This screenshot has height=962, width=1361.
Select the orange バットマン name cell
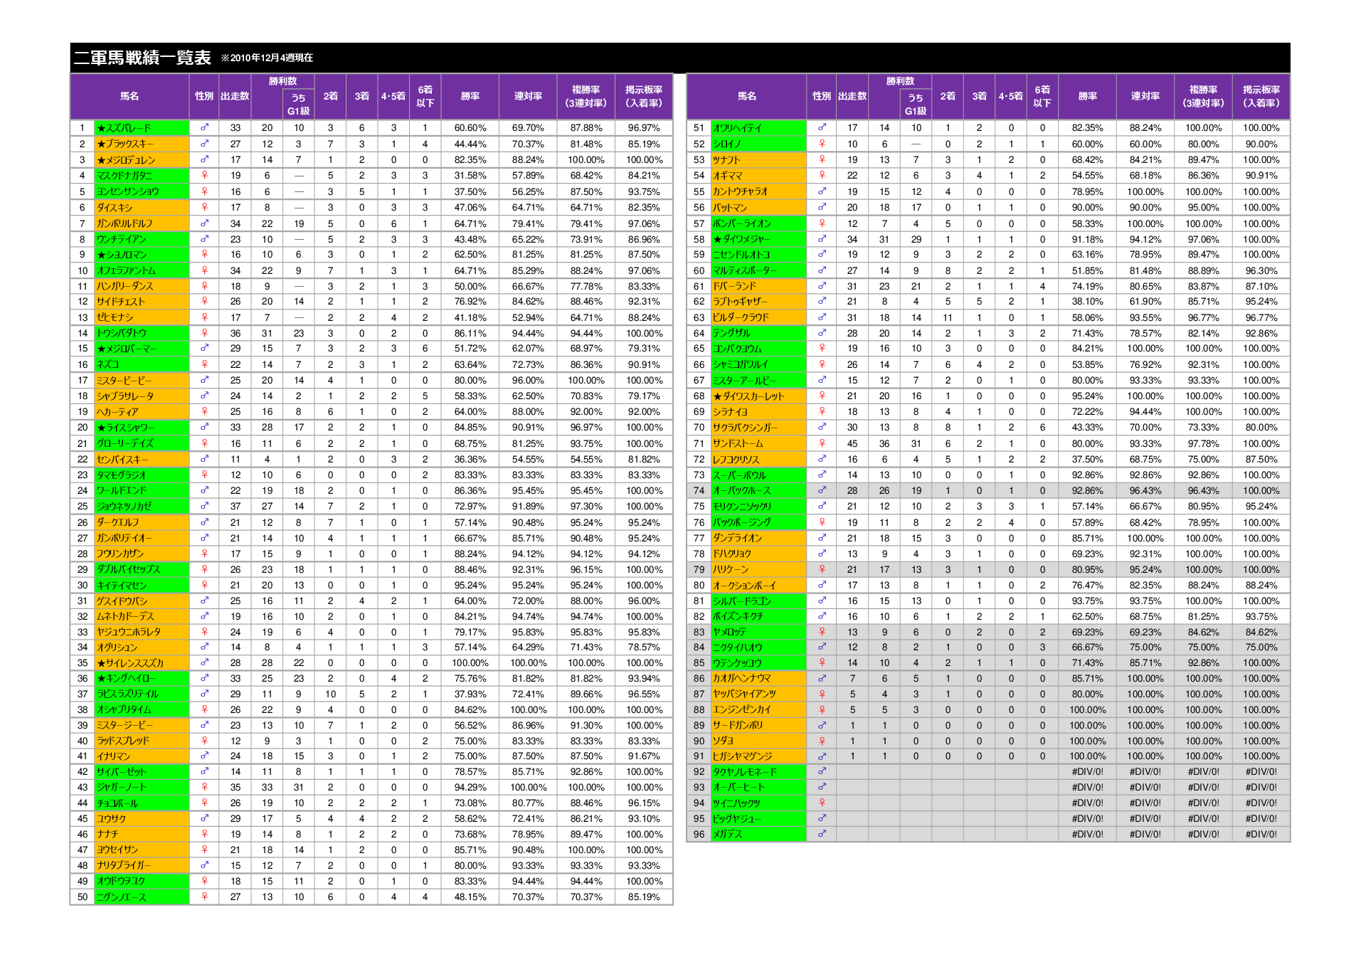coord(759,207)
